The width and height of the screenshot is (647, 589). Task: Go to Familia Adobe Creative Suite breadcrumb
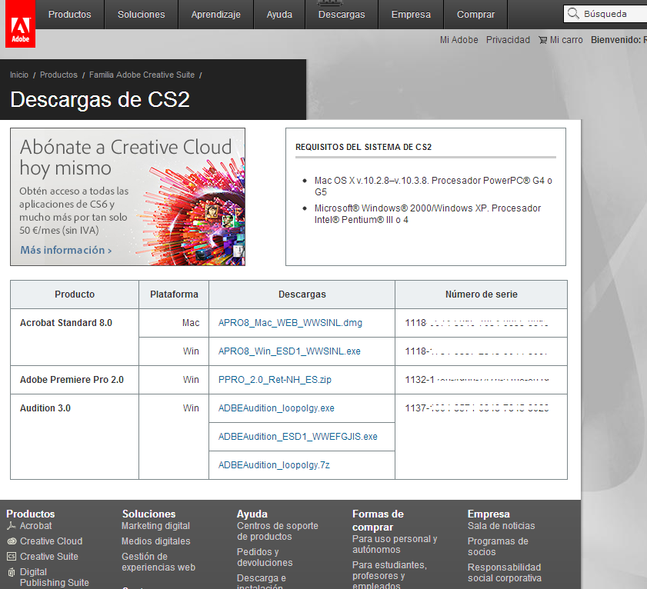pyautogui.click(x=142, y=75)
